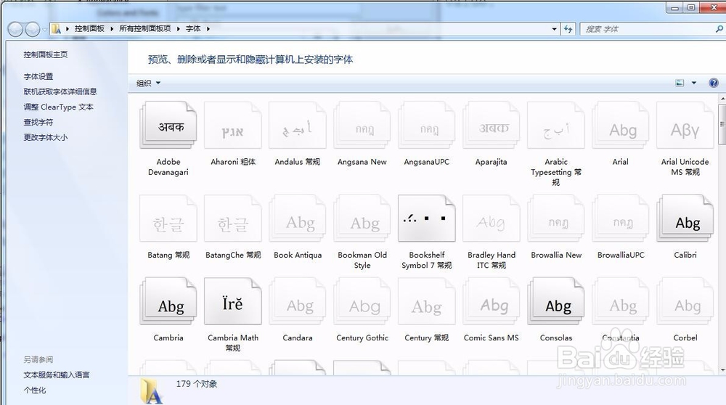
Task: Select the BrowalliaUPC font icon
Action: (621, 218)
